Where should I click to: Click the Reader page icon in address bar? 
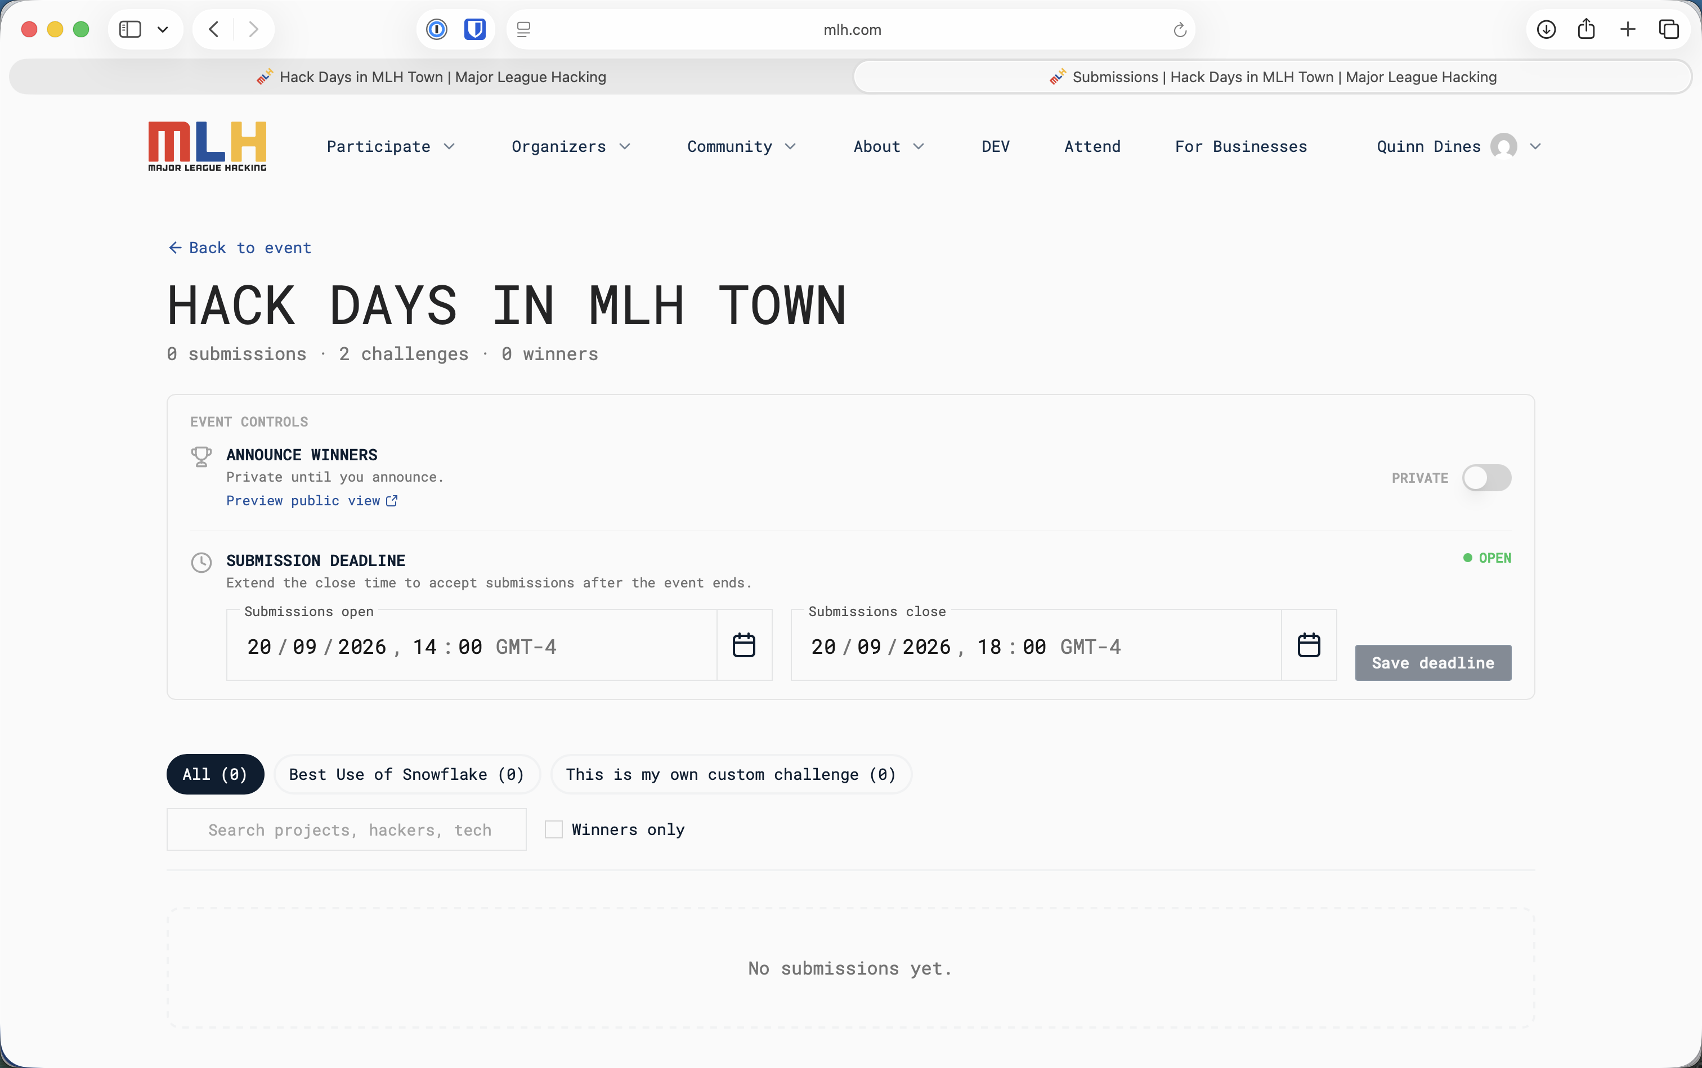coord(523,30)
